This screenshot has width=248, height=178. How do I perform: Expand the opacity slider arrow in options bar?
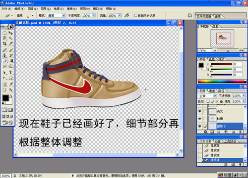94,15
